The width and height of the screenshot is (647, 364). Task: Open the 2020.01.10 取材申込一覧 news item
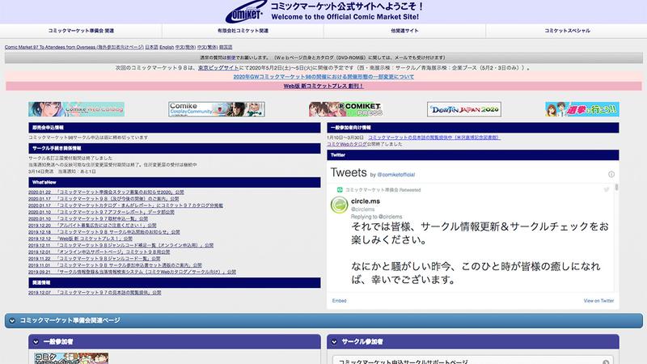click(88, 218)
